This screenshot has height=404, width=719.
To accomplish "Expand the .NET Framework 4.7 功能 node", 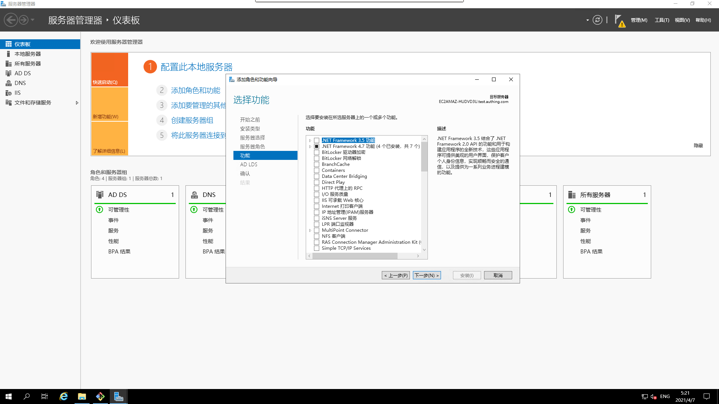I will 310,146.
